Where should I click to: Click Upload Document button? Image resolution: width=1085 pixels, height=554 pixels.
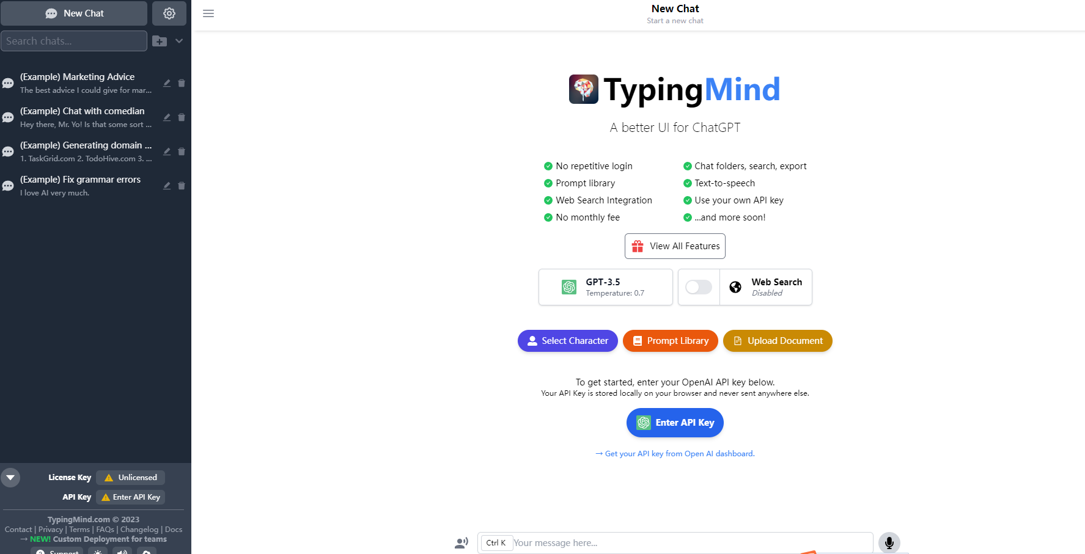(778, 341)
